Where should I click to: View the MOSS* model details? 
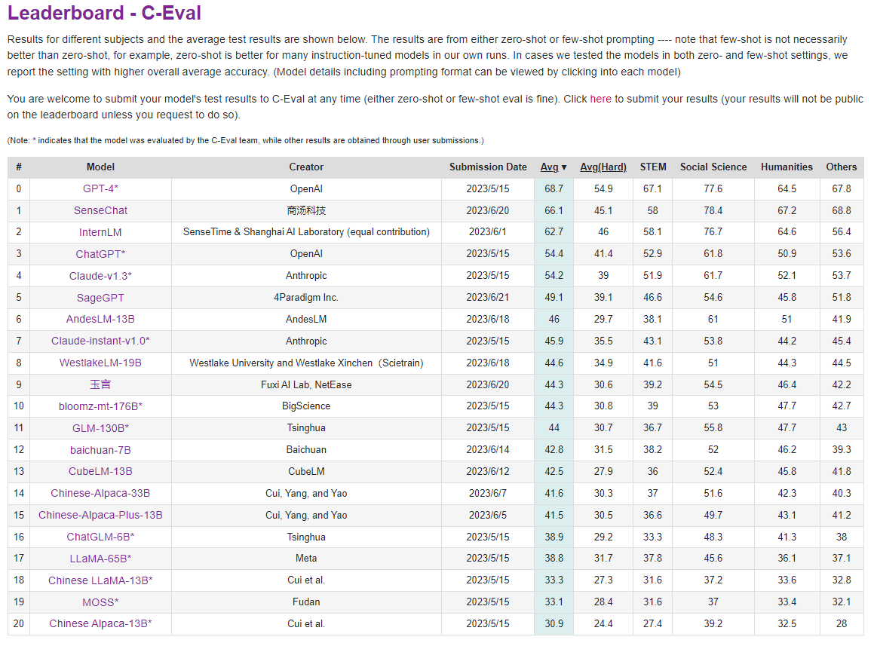click(x=100, y=602)
